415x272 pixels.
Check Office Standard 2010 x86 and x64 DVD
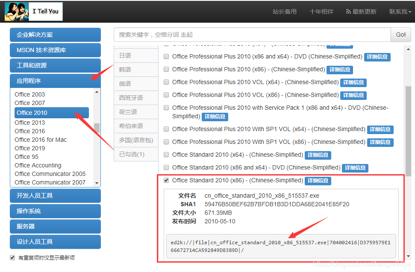[x=166, y=167]
